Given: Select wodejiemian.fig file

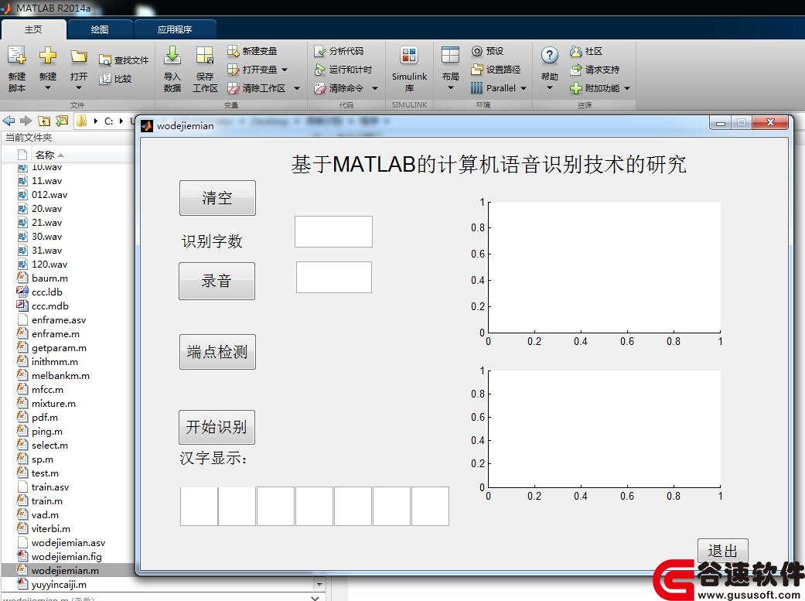Looking at the screenshot, I should (x=67, y=556).
